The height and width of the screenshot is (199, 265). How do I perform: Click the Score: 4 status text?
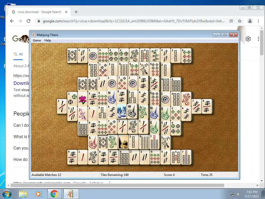coord(169,175)
